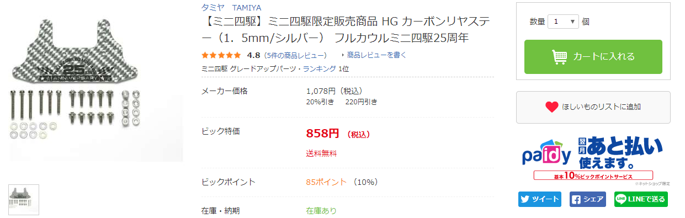
Task: Click ほしいものリストに追加 button
Action: click(x=593, y=107)
